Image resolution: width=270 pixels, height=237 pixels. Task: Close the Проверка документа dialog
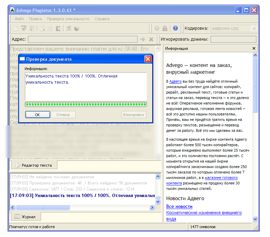point(148,59)
